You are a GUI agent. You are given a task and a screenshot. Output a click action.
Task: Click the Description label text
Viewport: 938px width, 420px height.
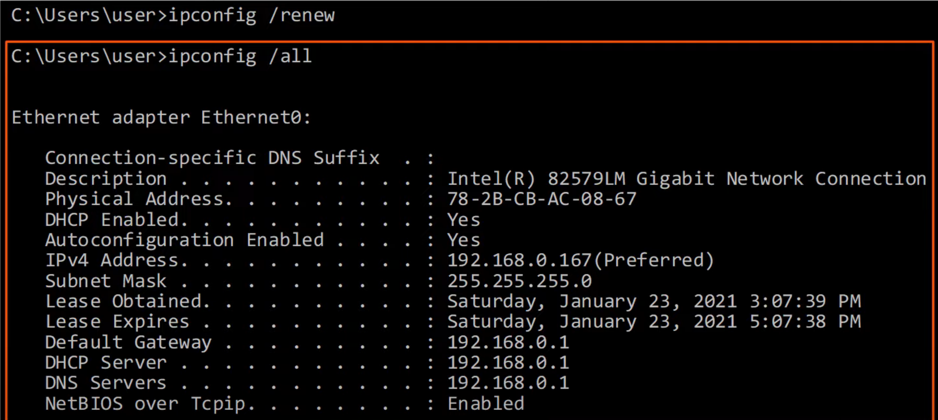coord(106,179)
